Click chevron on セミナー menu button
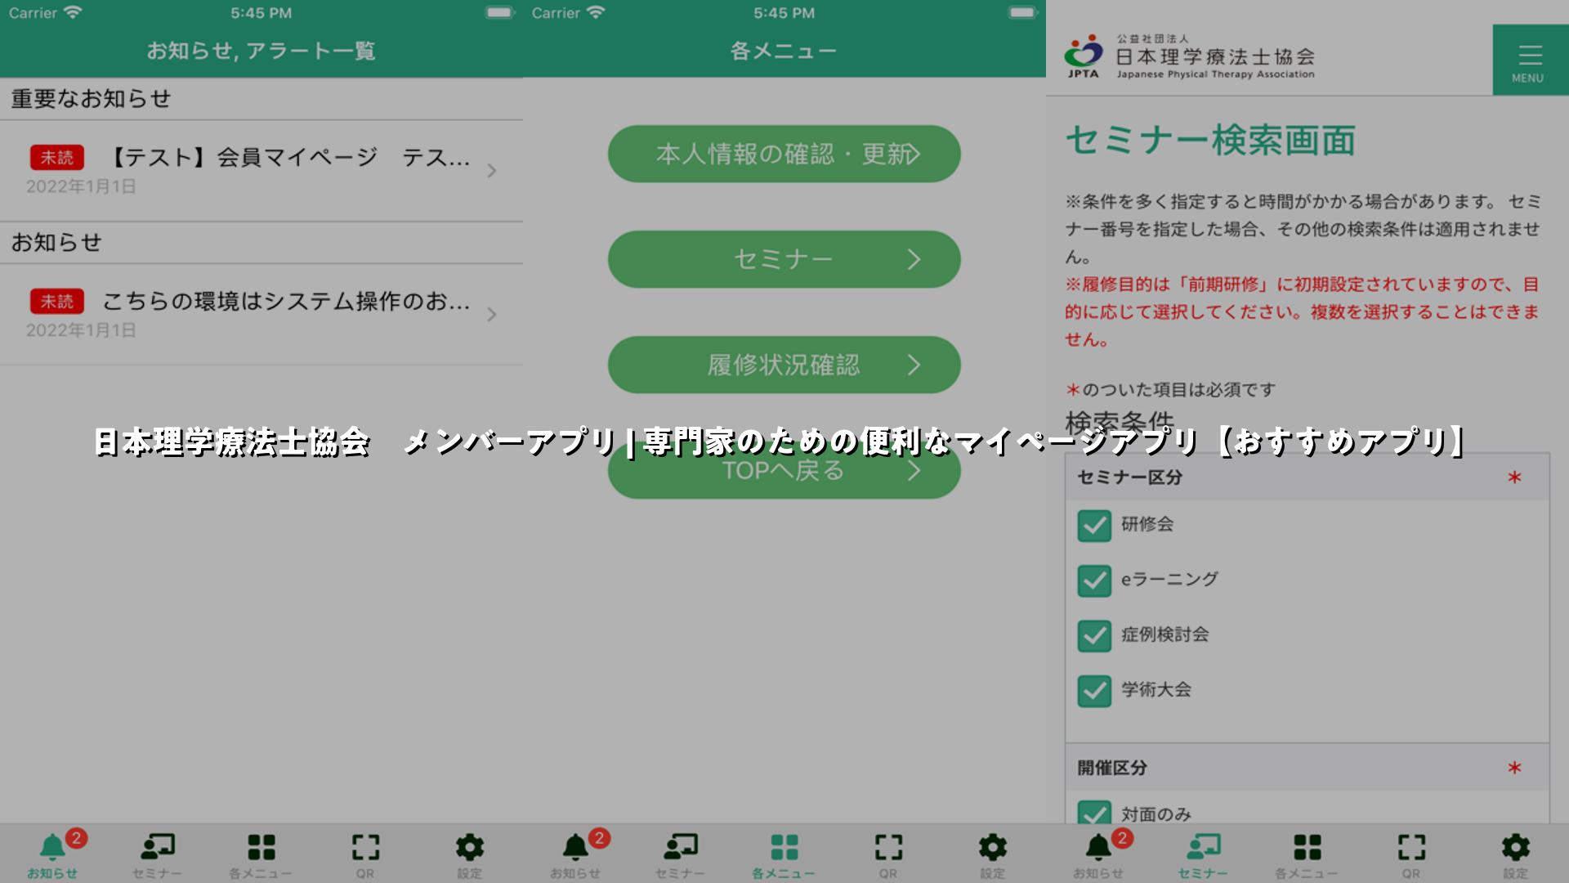The image size is (1569, 883). click(x=914, y=259)
